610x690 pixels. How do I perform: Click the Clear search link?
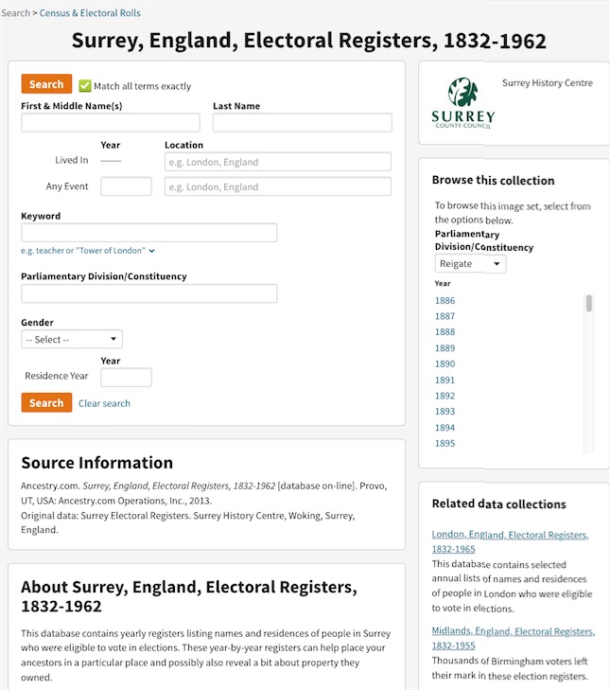coord(104,403)
